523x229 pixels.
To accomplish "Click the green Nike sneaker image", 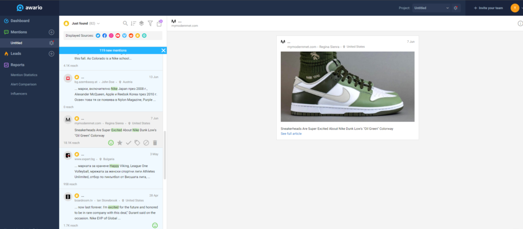I will (347, 86).
